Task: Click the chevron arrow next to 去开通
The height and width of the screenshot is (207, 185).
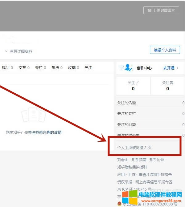Action: coord(177,68)
